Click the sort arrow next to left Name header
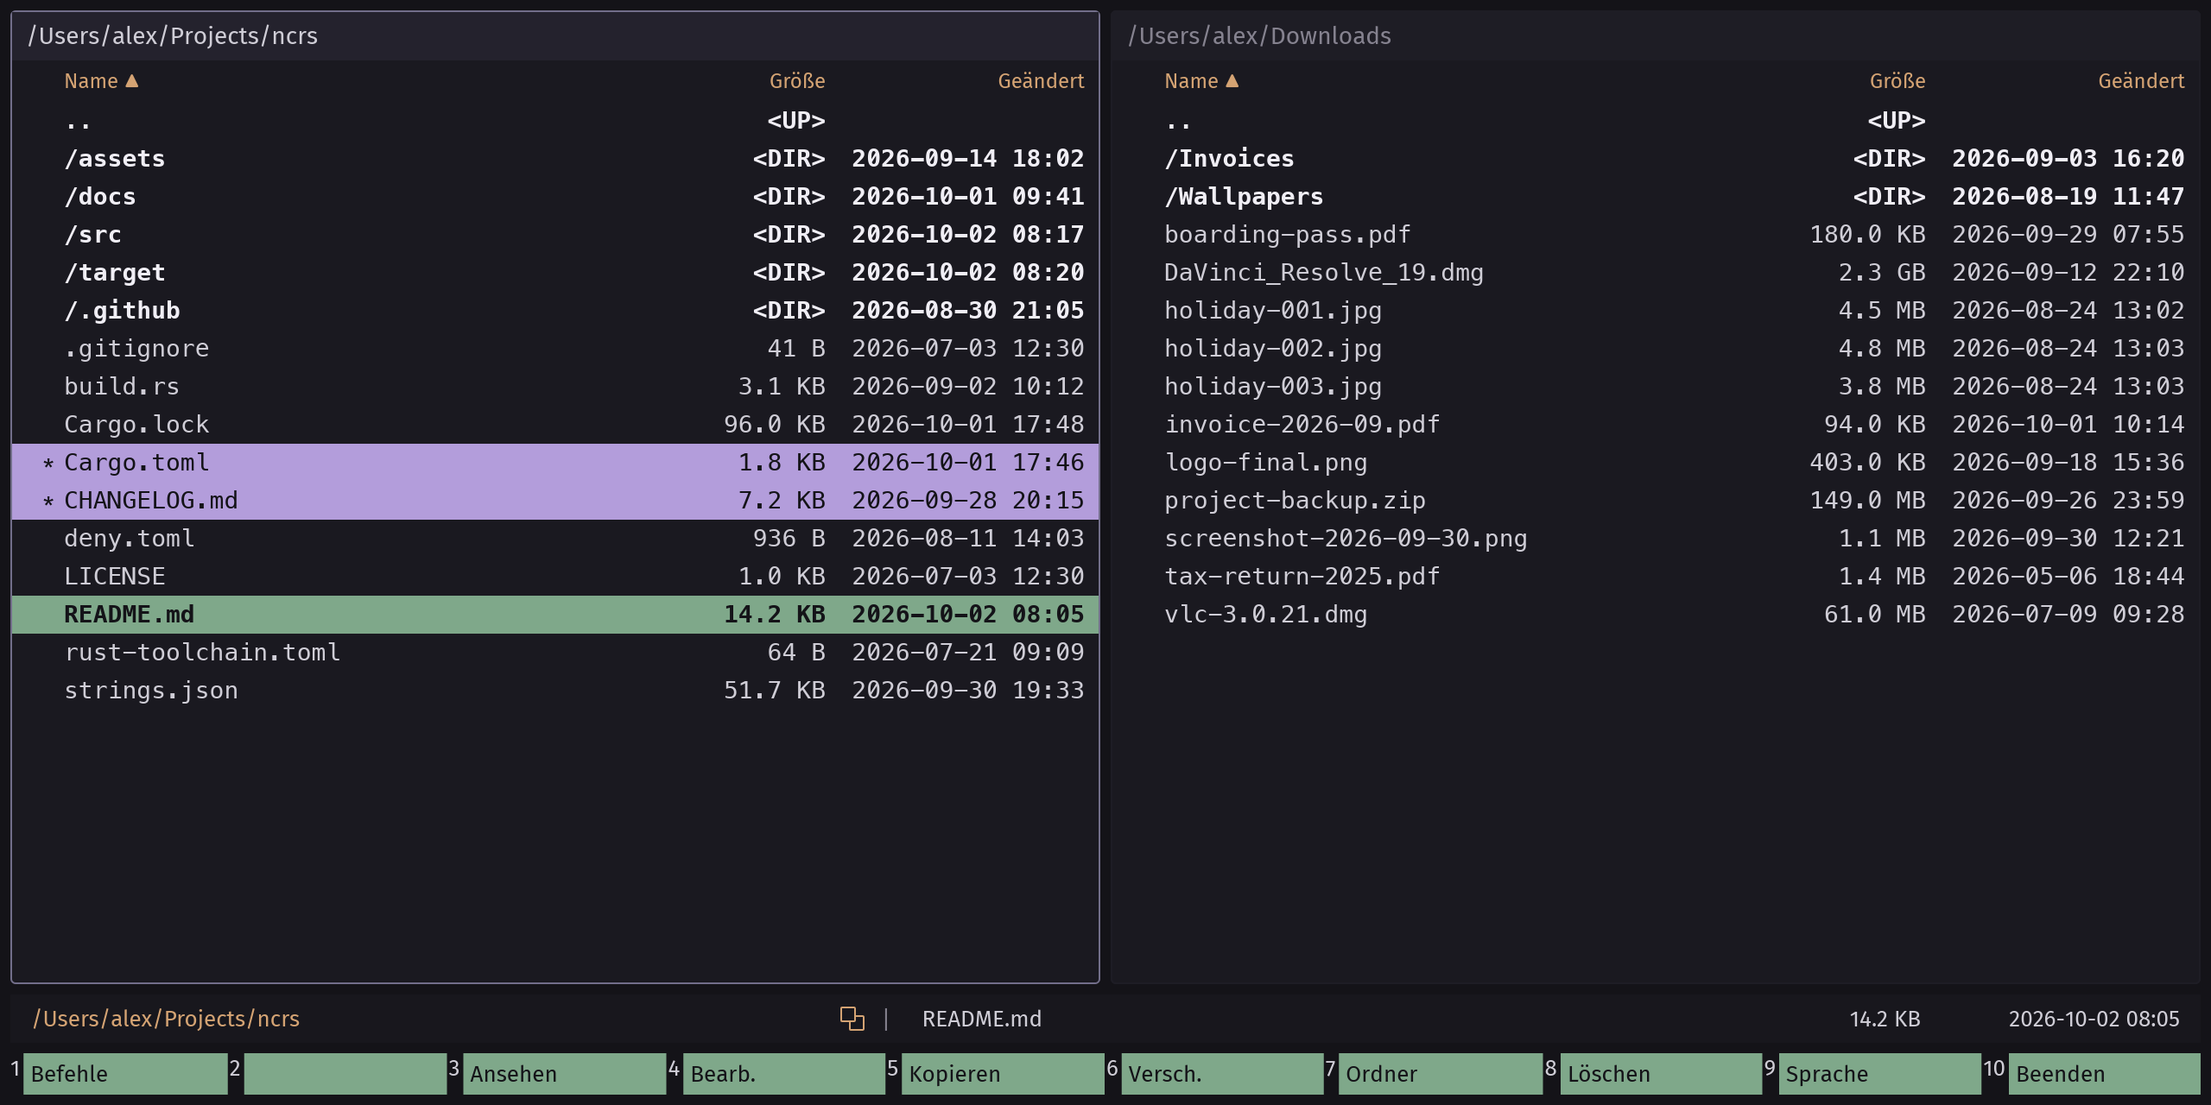Image resolution: width=2211 pixels, height=1105 pixels. [132, 81]
